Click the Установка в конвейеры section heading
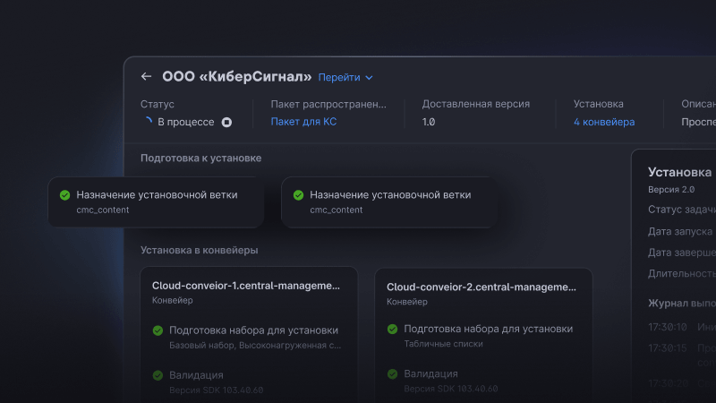Image resolution: width=716 pixels, height=403 pixels. pyautogui.click(x=199, y=251)
